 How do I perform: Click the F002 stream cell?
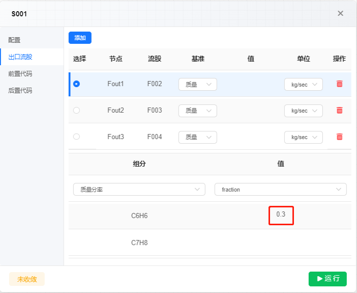(x=155, y=84)
